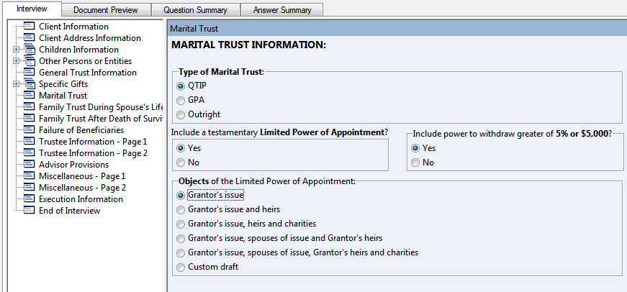Go to Family Trust During Spouse's Life
Image resolution: width=627 pixels, height=292 pixels.
tap(101, 107)
